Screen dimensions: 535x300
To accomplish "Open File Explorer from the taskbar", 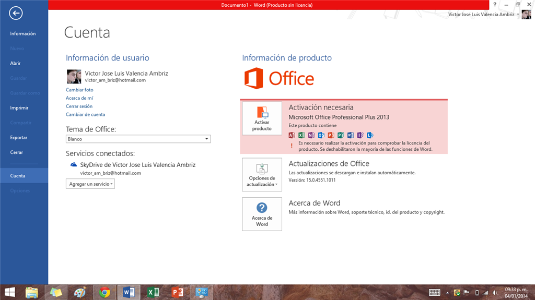I will (x=32, y=293).
